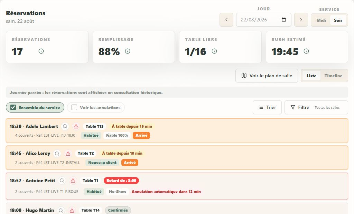Viewport: 354px width, 214px height.
Task: Click the Habitué tag for Adele Lambert
Action: point(91,135)
